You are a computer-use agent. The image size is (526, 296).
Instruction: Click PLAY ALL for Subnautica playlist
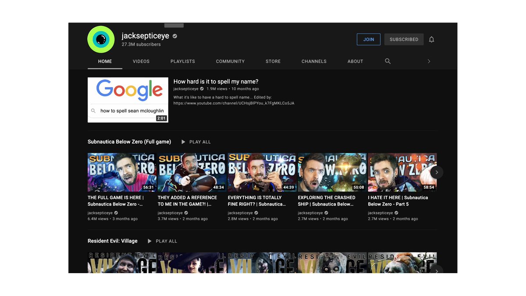200,142
